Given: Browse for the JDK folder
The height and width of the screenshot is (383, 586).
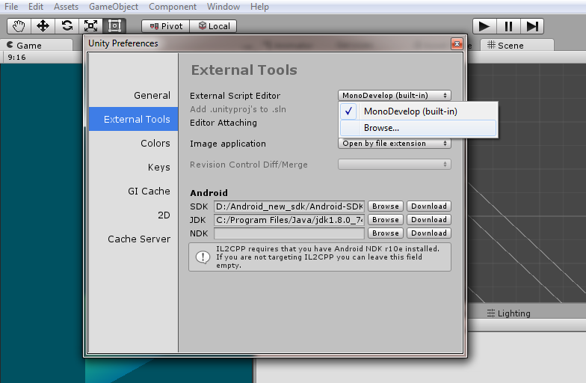Looking at the screenshot, I should [386, 220].
